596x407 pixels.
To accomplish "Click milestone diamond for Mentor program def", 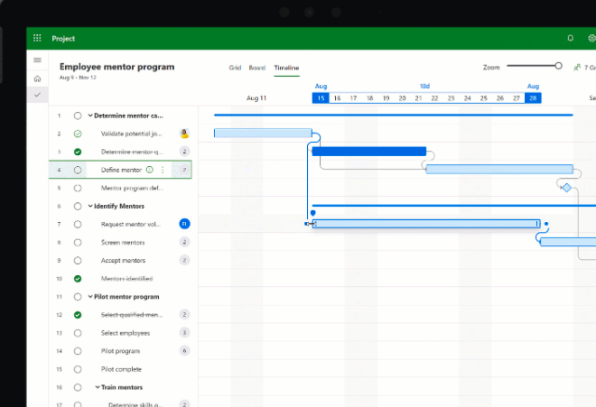I will [566, 188].
